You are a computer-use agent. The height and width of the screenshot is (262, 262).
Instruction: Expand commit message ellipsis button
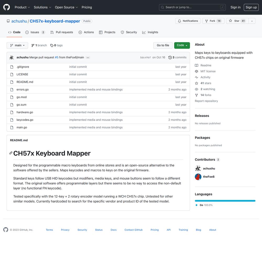point(88,57)
